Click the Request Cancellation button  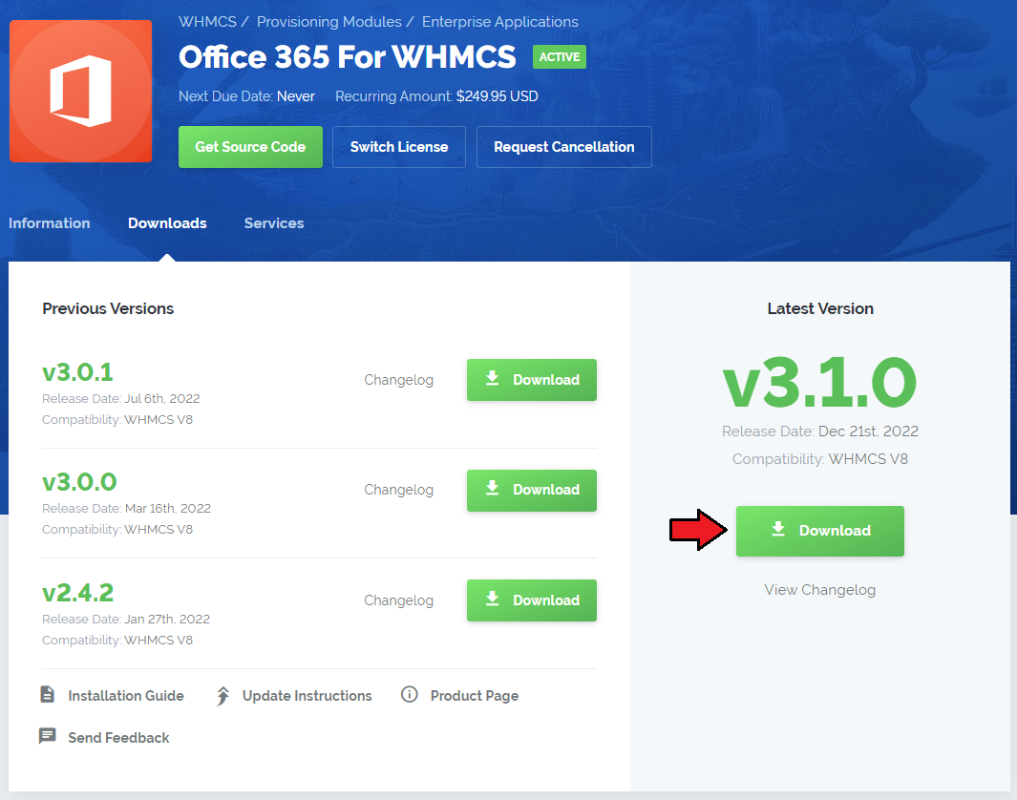click(x=564, y=147)
